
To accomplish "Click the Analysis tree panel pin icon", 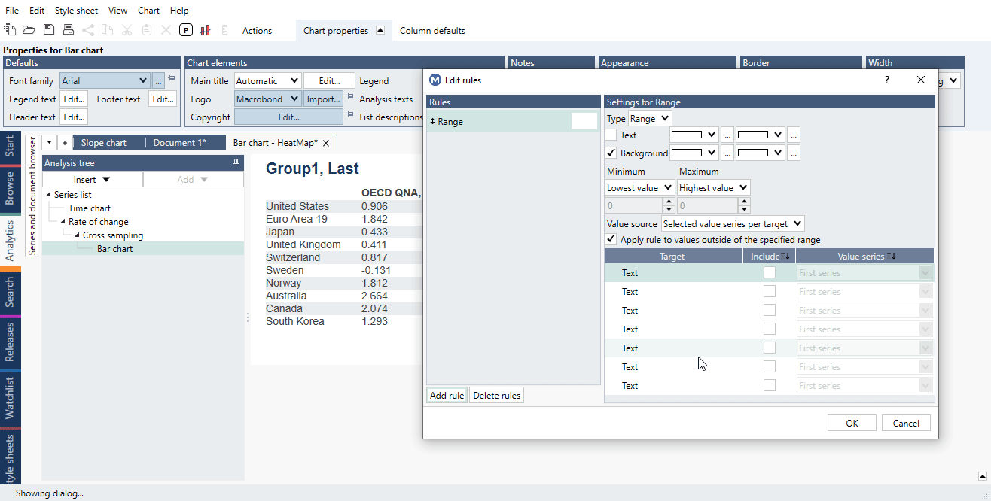I will (236, 162).
